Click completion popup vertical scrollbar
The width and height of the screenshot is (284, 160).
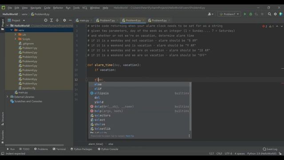(190, 107)
